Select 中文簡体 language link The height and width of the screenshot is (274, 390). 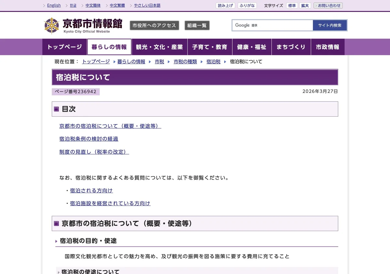pos(93,6)
